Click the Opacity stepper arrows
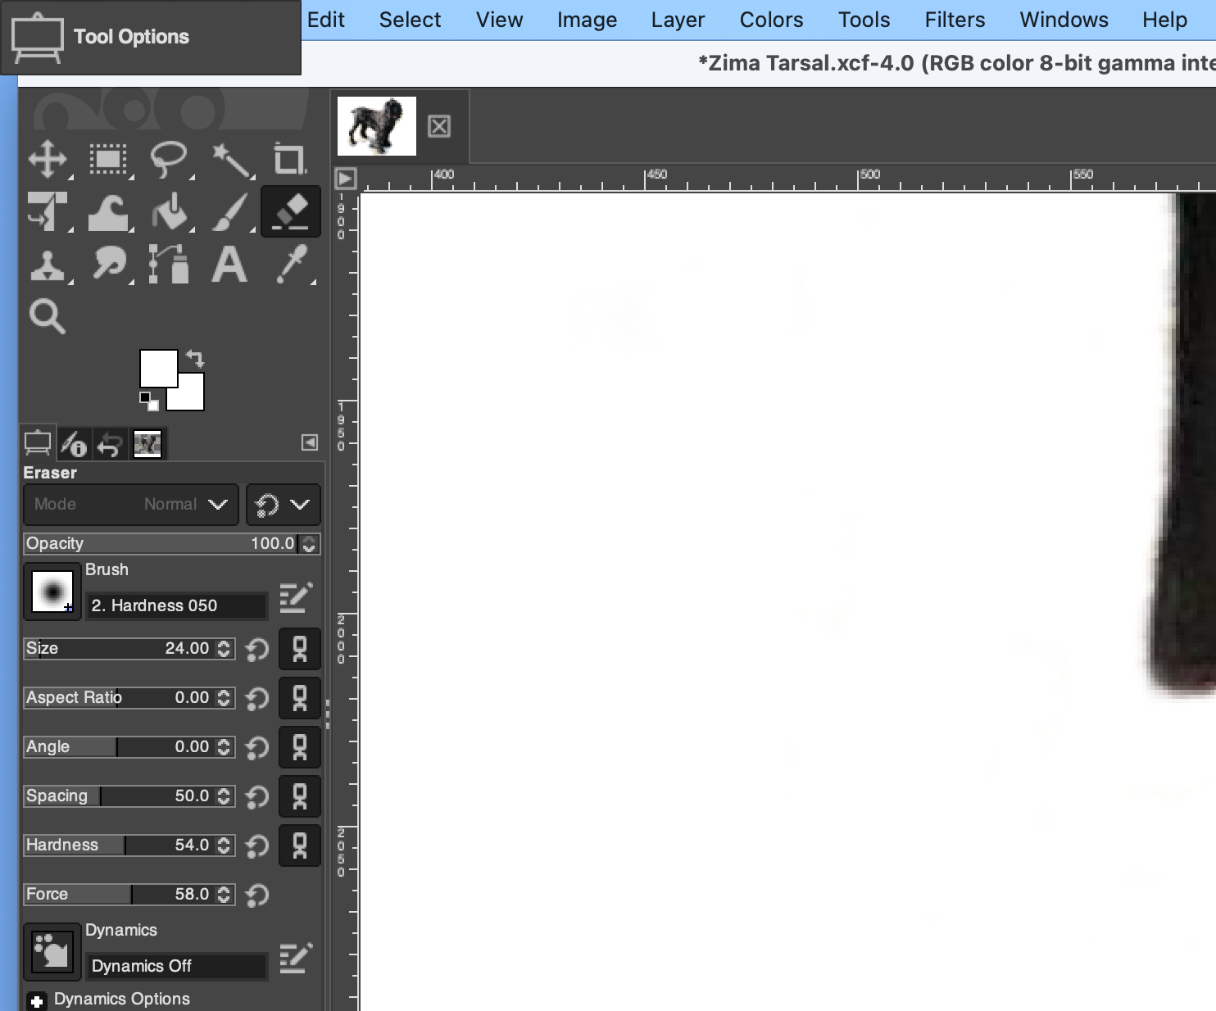 [x=309, y=543]
